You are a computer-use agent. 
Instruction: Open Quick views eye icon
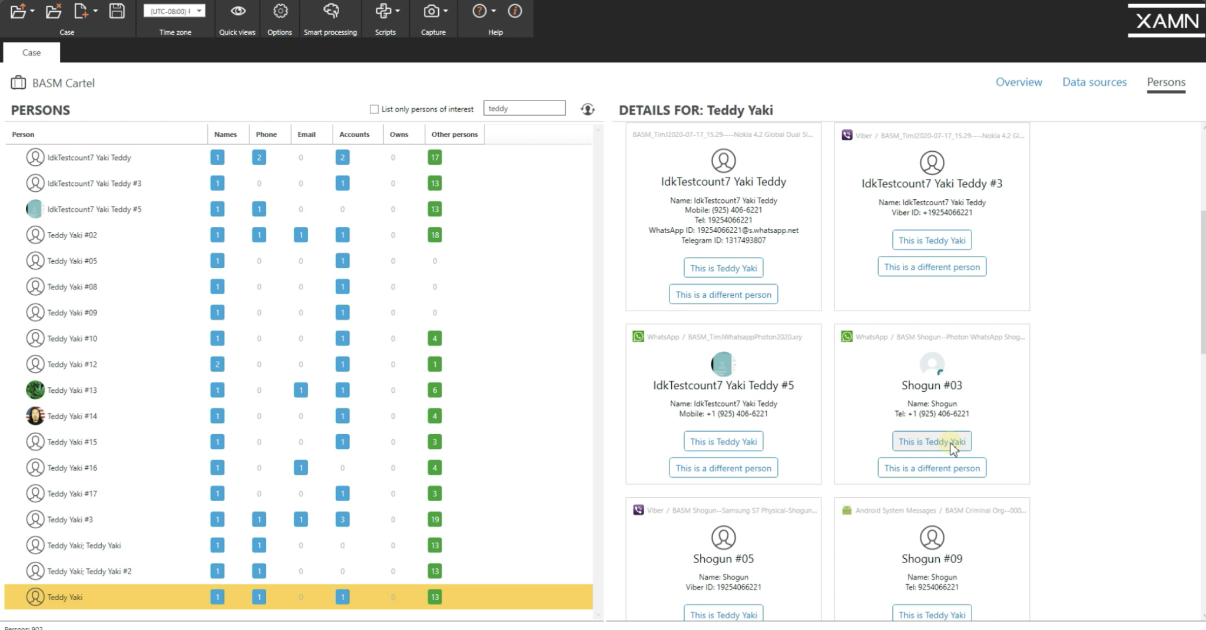click(x=237, y=11)
